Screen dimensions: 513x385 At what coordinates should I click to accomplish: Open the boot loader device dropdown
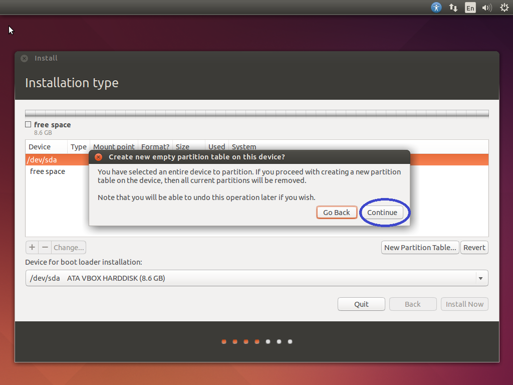click(480, 278)
